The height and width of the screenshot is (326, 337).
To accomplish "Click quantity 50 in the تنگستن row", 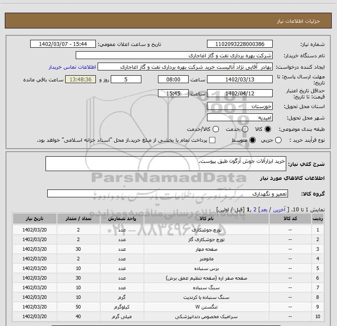I will point(78,307).
